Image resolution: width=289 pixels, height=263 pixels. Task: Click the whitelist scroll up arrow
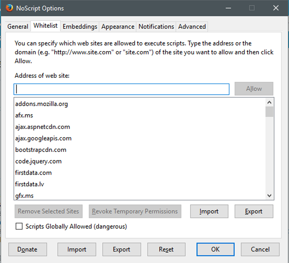pos(269,102)
